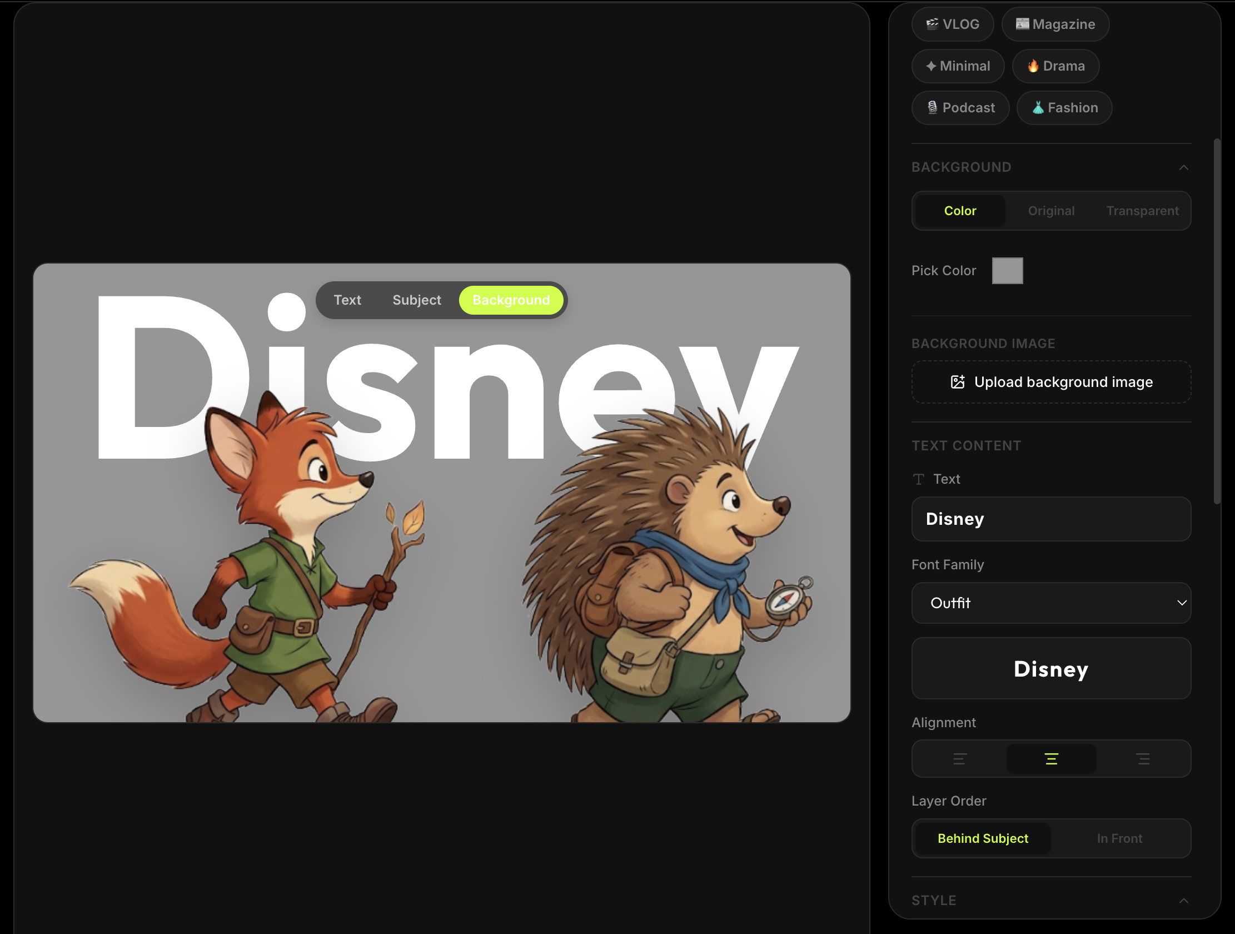Center-align the text
The height and width of the screenshot is (934, 1235).
pos(1051,758)
